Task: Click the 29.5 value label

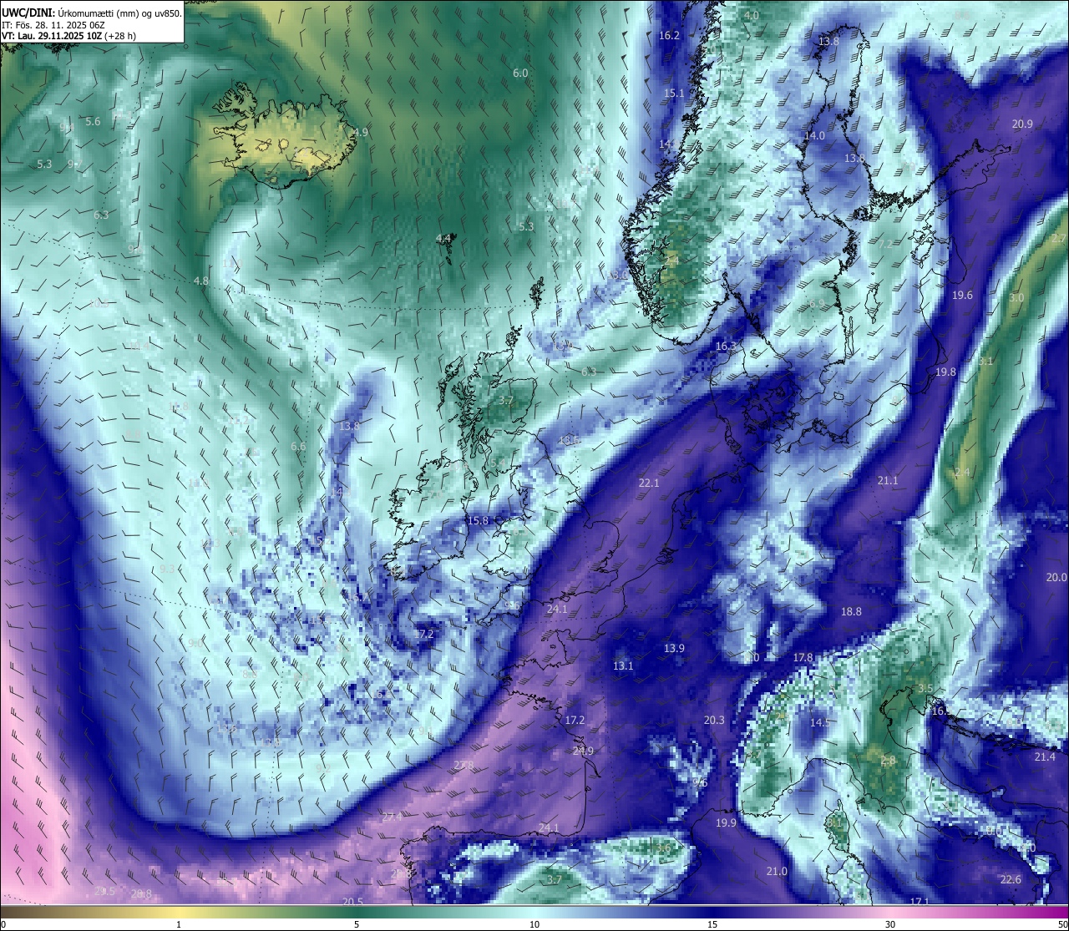Action: (x=104, y=891)
